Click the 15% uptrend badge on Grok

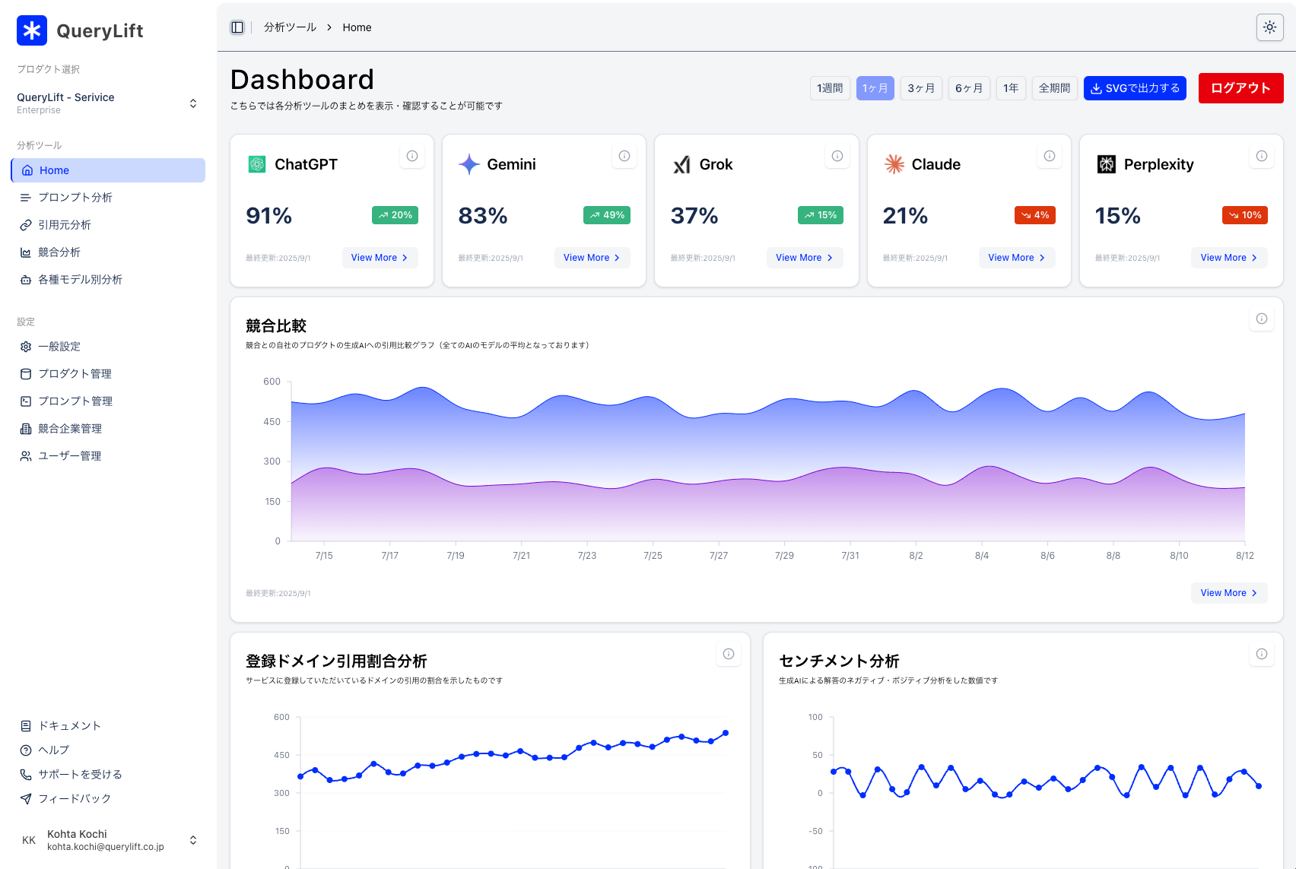pyautogui.click(x=821, y=215)
